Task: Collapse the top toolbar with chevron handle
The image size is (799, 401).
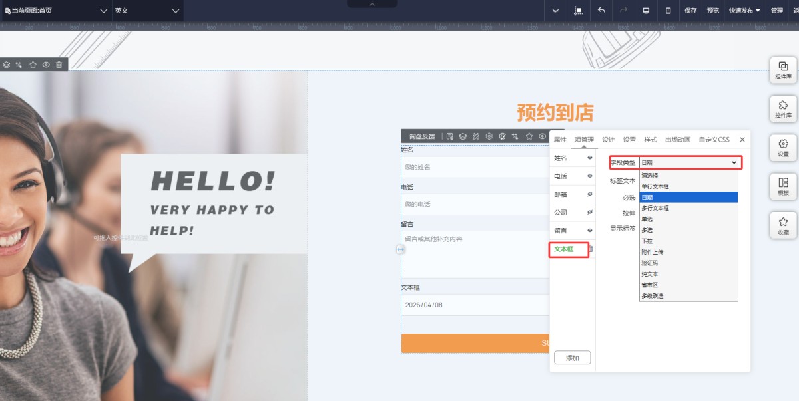Action: (x=372, y=4)
